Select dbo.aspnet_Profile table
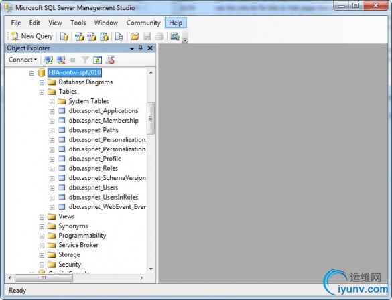Image resolution: width=392 pixels, height=300 pixels. [94, 159]
